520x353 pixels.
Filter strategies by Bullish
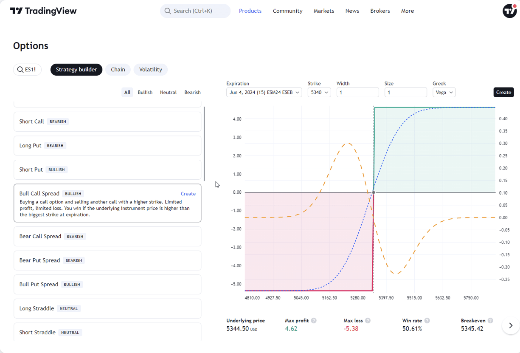pyautogui.click(x=145, y=92)
